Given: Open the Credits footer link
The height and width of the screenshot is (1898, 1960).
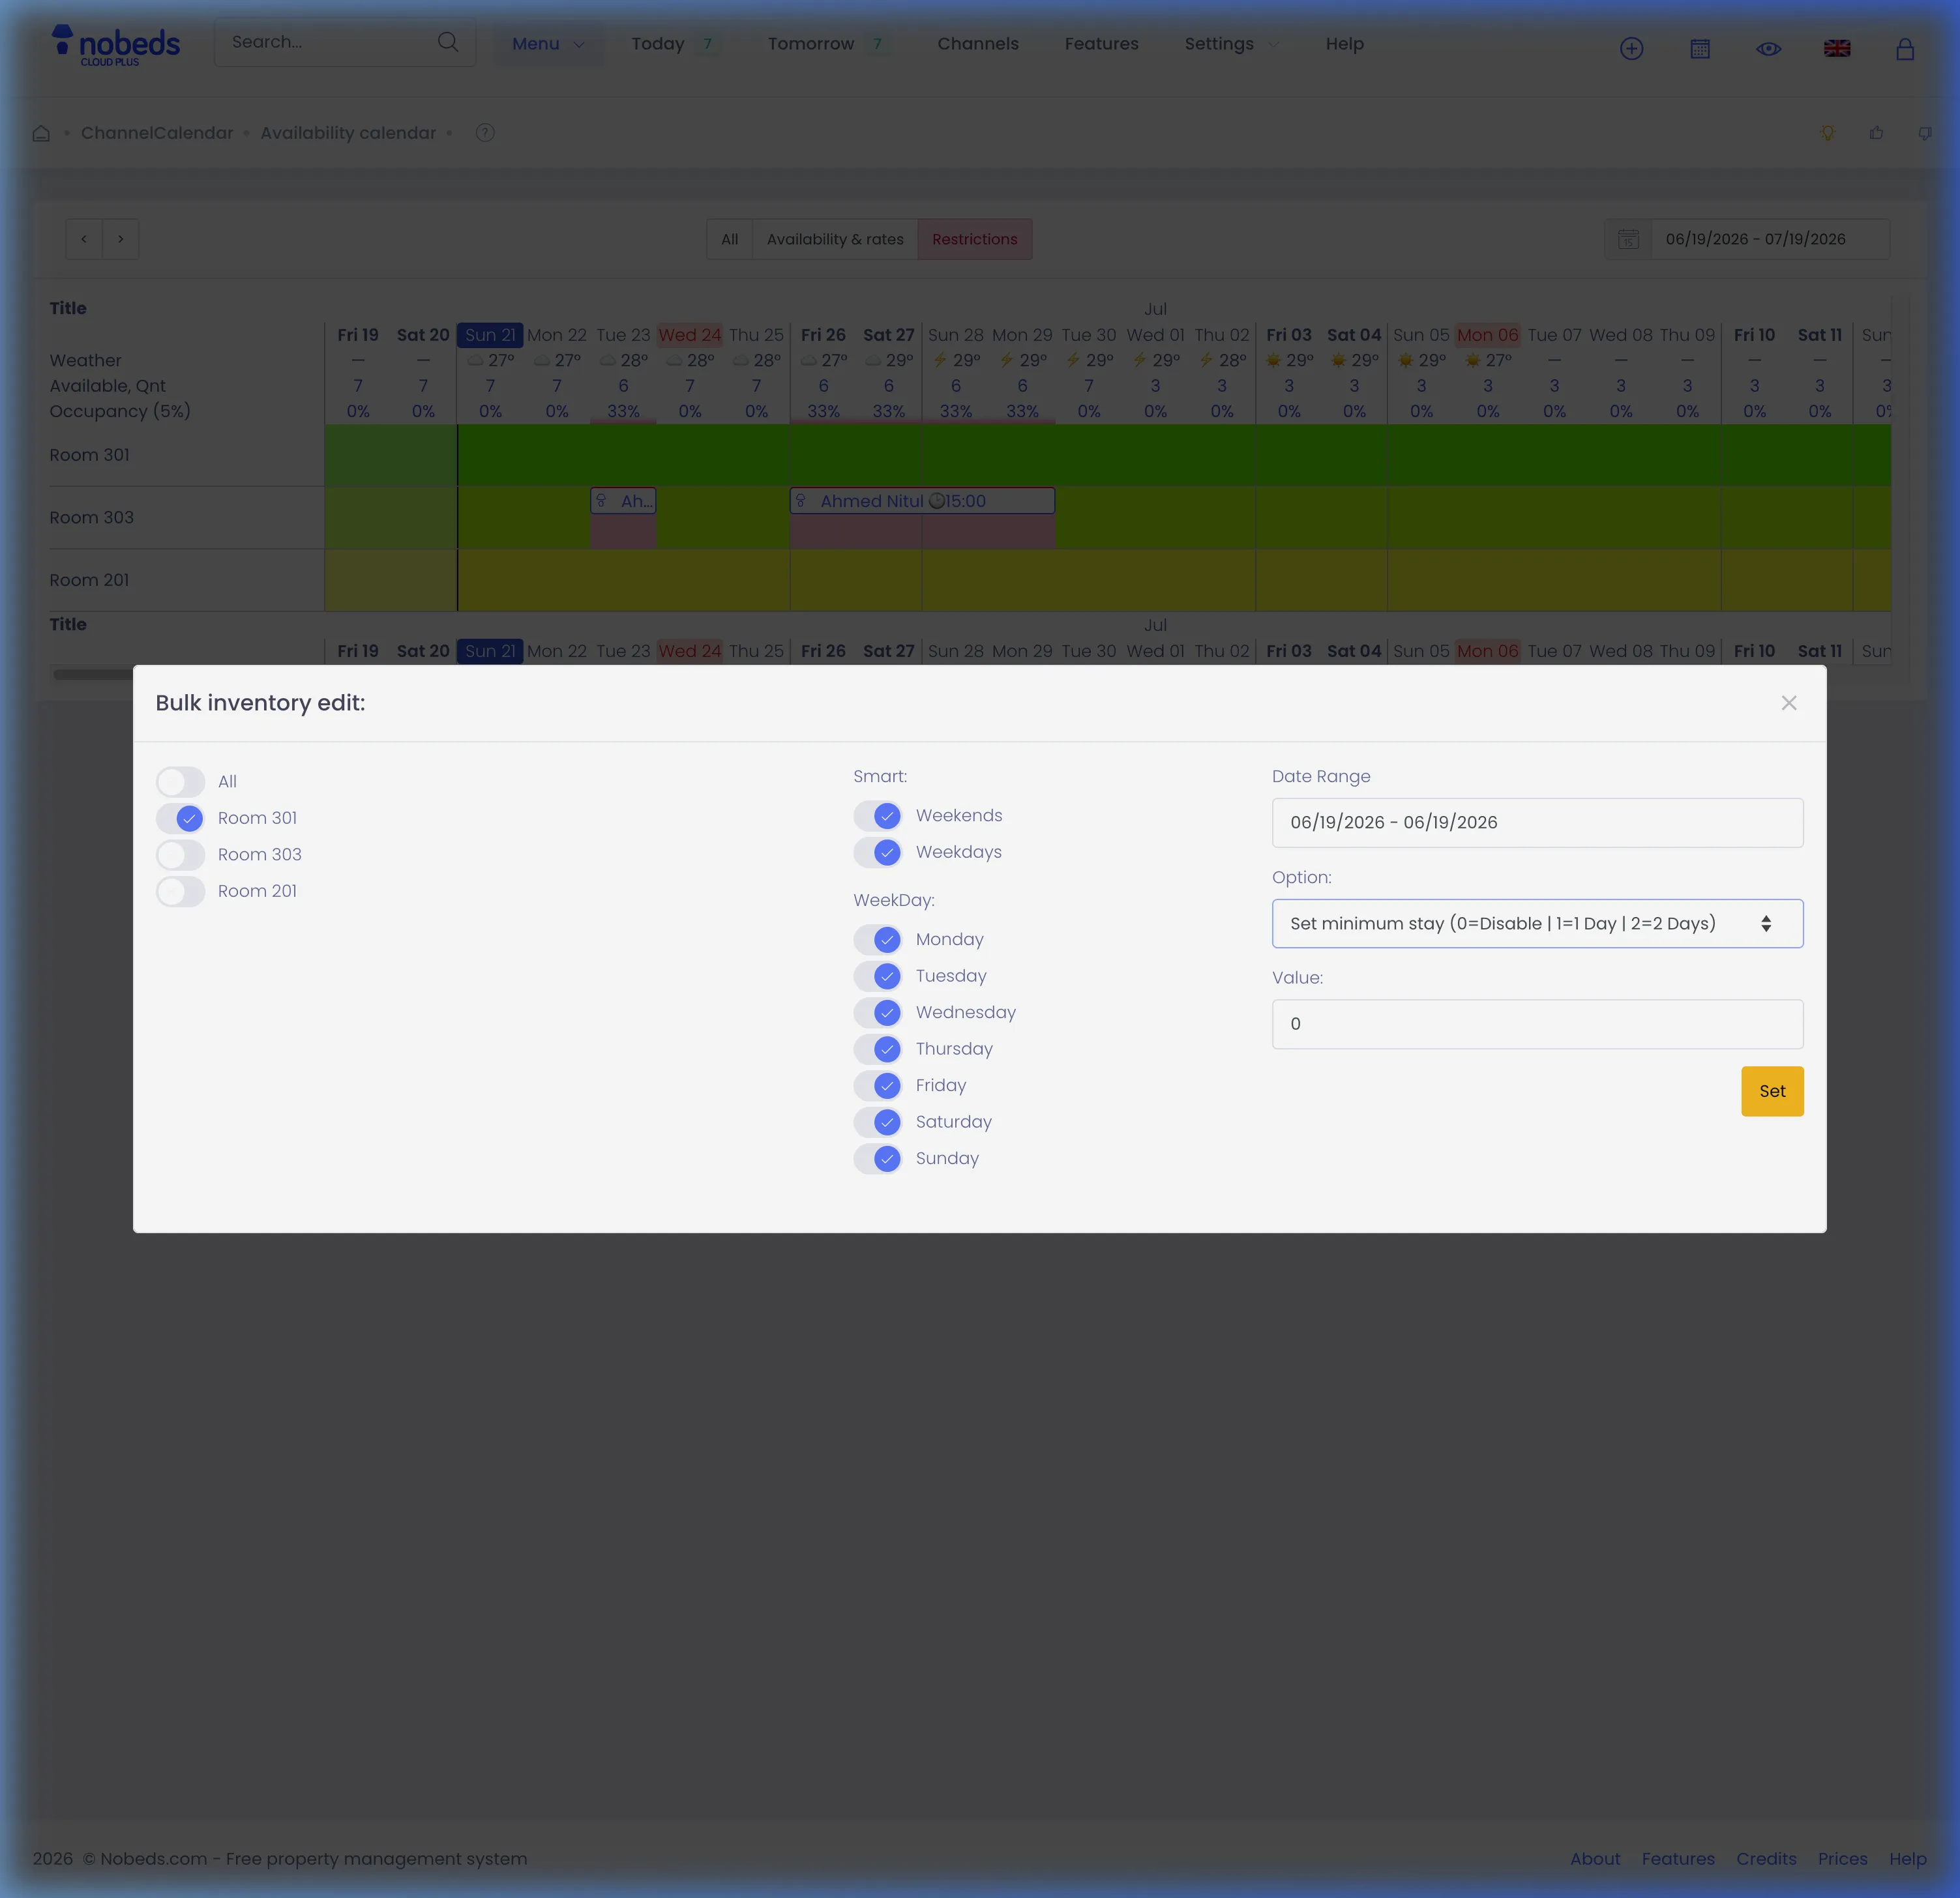Looking at the screenshot, I should coord(1766,1859).
